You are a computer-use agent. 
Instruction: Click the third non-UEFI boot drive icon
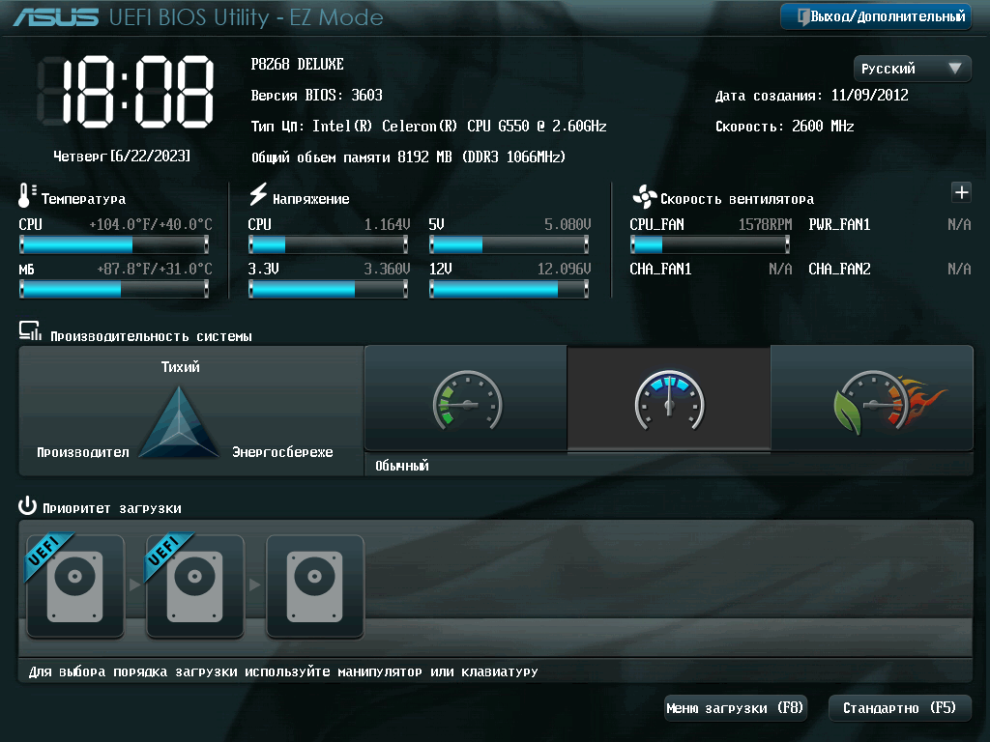(315, 586)
